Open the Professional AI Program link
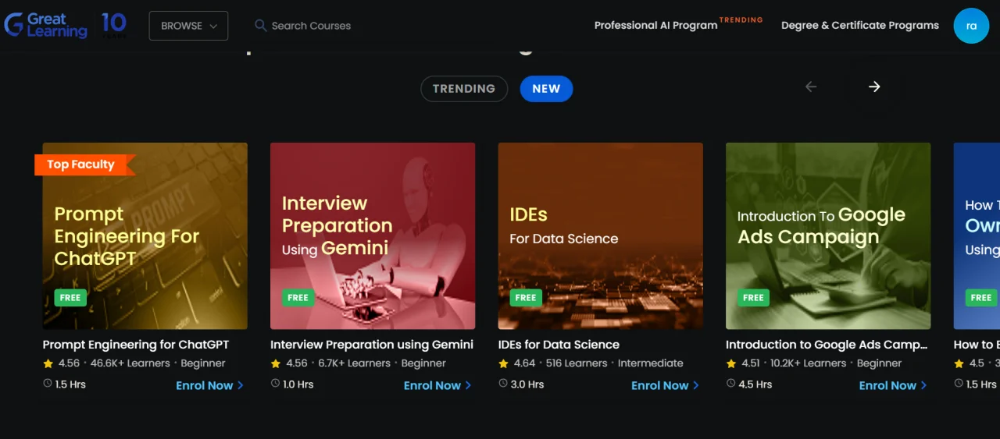This screenshot has width=1000, height=439. click(x=655, y=25)
